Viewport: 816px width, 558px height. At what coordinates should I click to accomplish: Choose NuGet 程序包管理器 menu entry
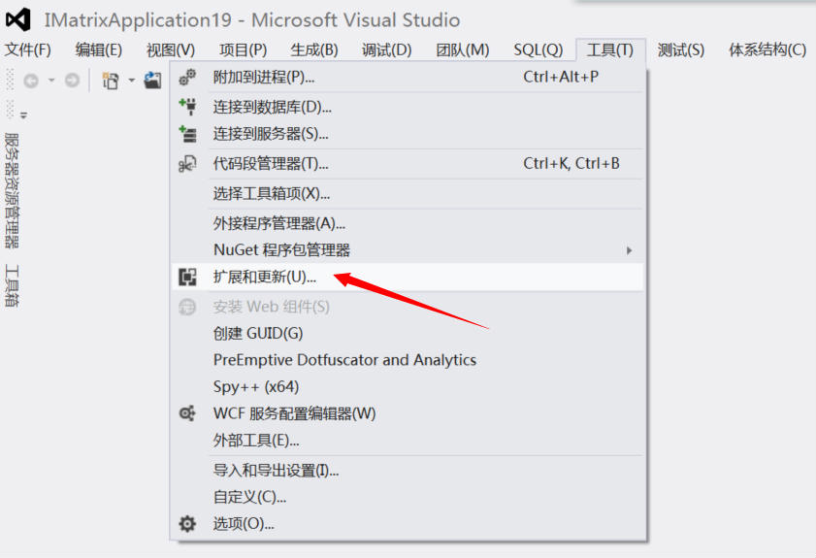point(408,250)
